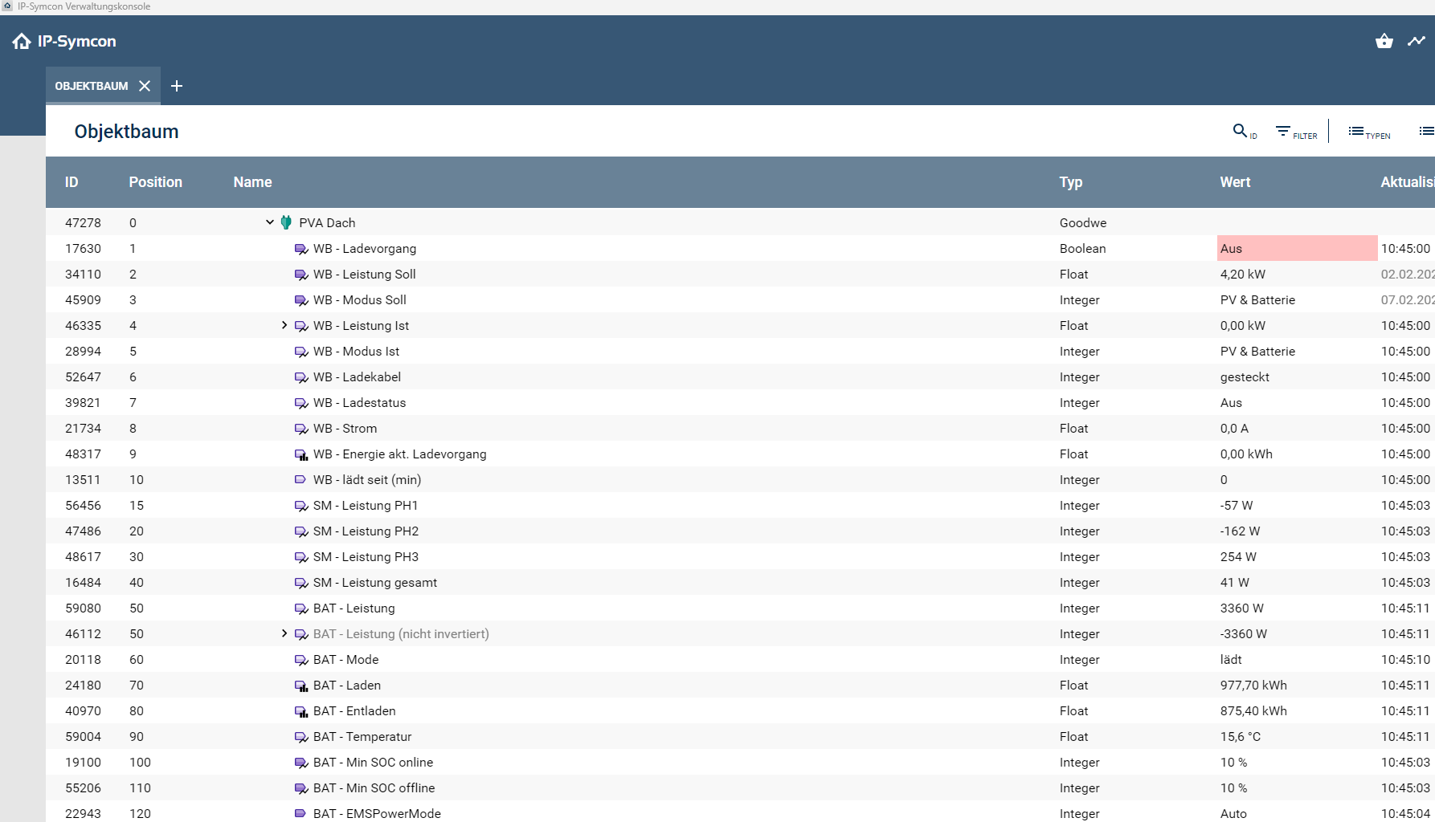The height and width of the screenshot is (822, 1435).
Task: Expand BAT - Leistung (nicht invertiert) row
Action: click(284, 633)
